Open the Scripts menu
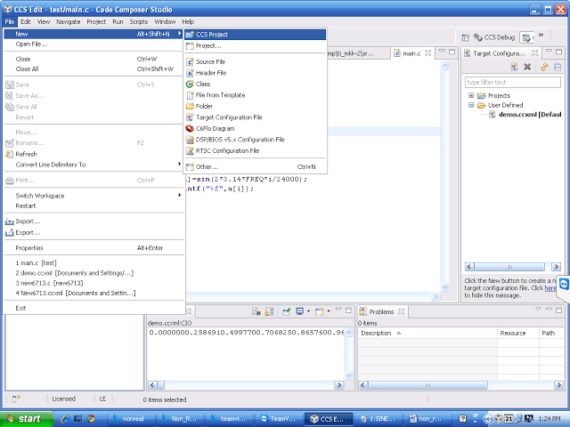 139,21
